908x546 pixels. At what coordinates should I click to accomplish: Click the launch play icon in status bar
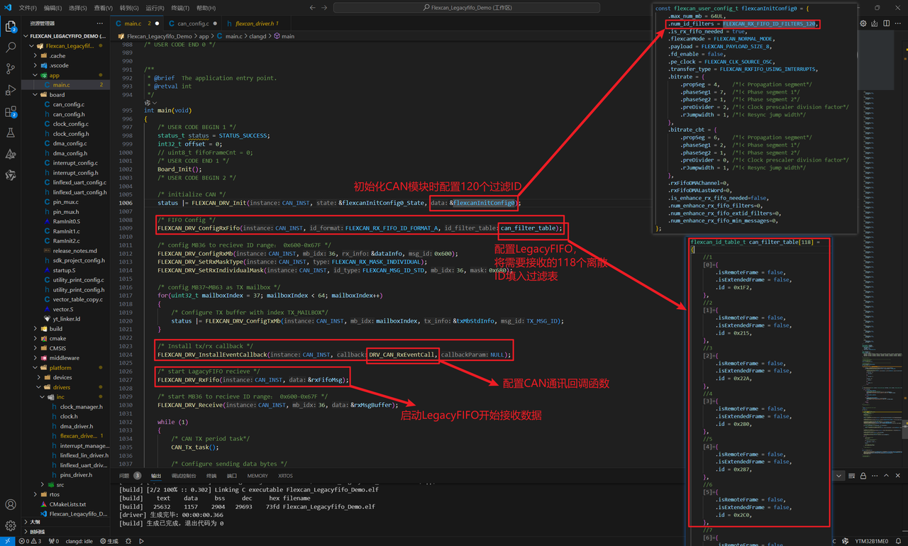(142, 541)
